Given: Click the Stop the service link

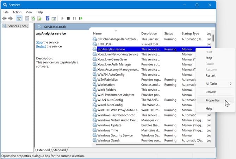Looking at the screenshot, I should point(39,42).
